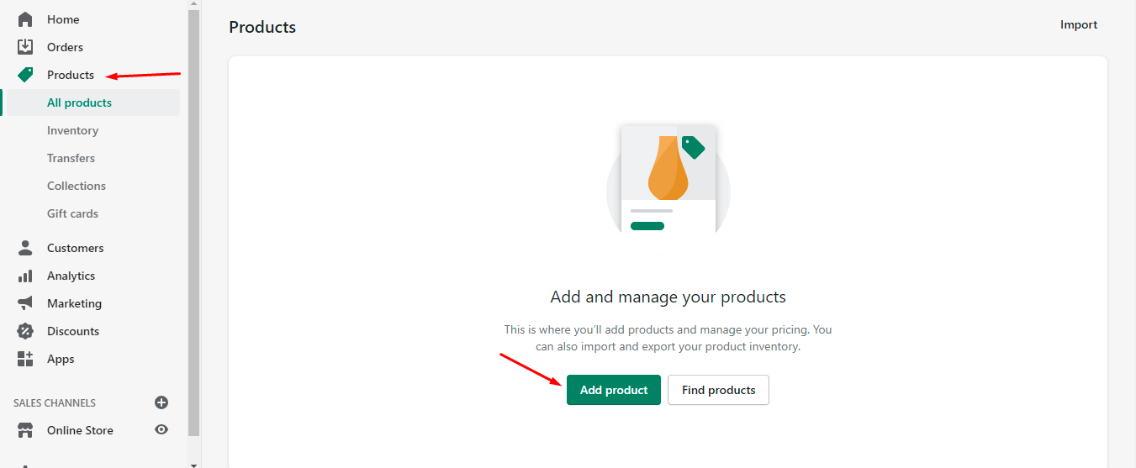
Task: Open the Inventory submenu item
Action: [x=72, y=130]
